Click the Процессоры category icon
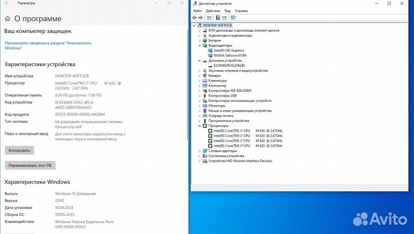Viewport: 414px width, 234px height. pyautogui.click(x=205, y=126)
